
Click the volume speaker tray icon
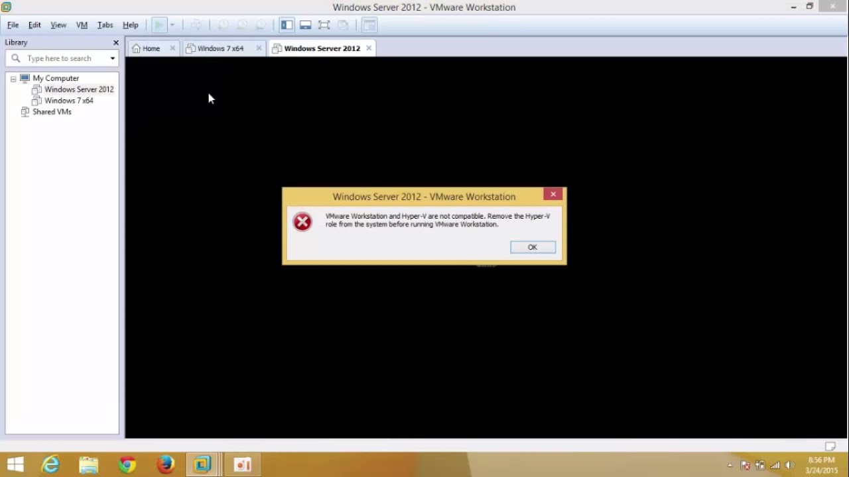[x=789, y=465]
